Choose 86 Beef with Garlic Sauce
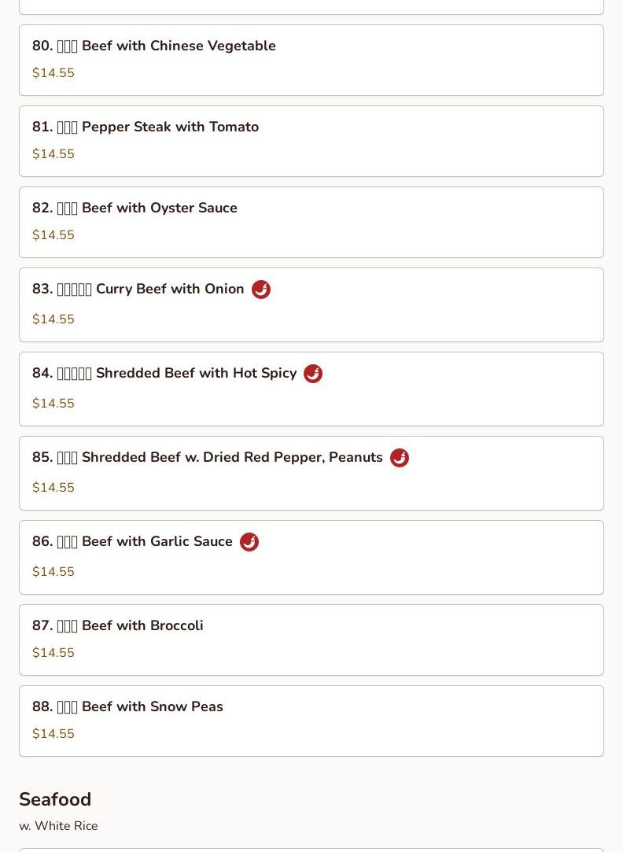This screenshot has width=623, height=852. (311, 558)
